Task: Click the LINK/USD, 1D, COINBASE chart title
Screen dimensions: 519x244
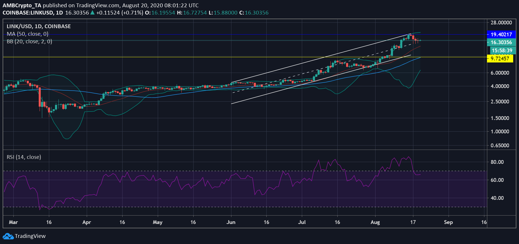Action: [39, 26]
